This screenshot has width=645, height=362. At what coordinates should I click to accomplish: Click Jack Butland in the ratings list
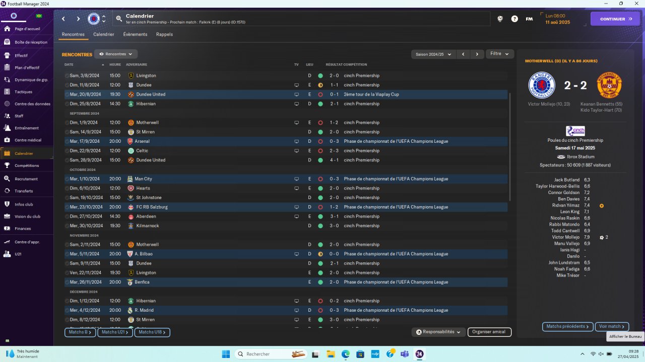point(567,179)
